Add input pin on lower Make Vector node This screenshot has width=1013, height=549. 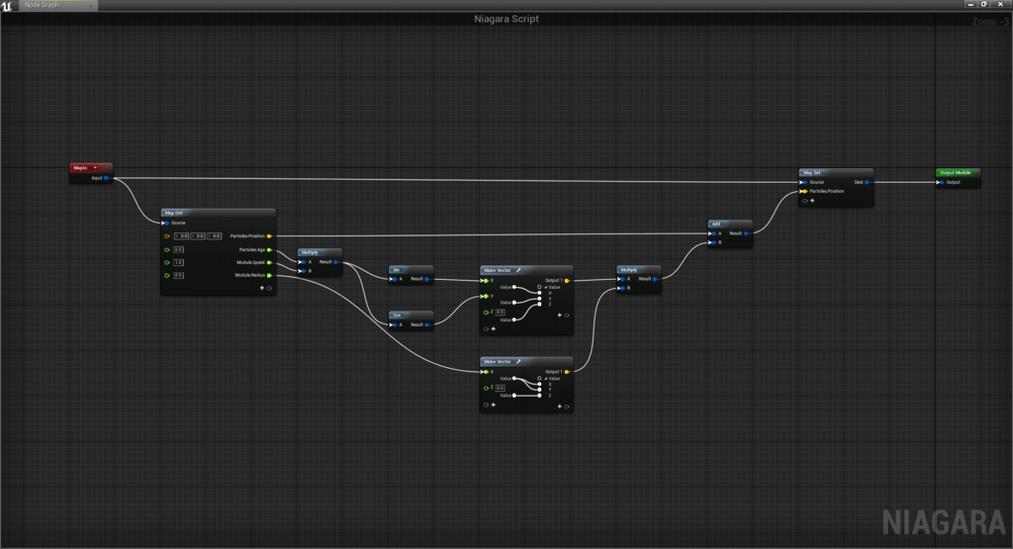point(493,405)
